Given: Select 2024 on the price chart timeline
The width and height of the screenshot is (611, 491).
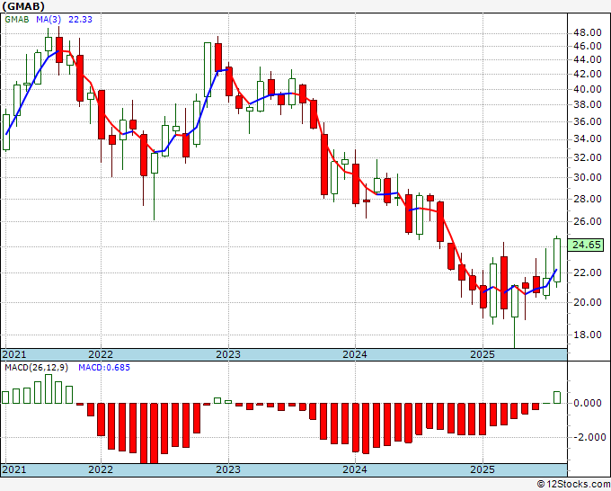Looking at the screenshot, I should 355,354.
